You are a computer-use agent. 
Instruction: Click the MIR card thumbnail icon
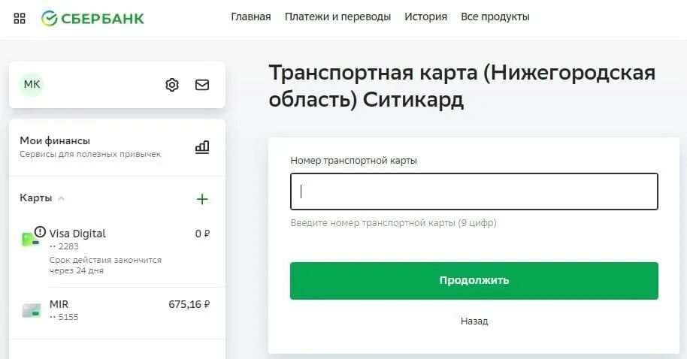32,310
